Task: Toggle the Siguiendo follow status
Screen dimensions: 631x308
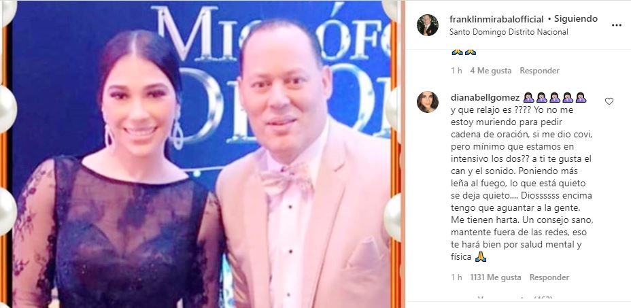Action: pyautogui.click(x=576, y=19)
